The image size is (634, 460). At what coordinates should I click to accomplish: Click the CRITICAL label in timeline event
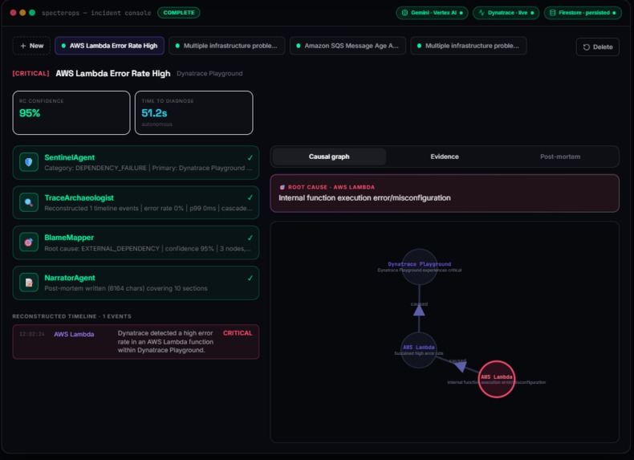(x=238, y=333)
